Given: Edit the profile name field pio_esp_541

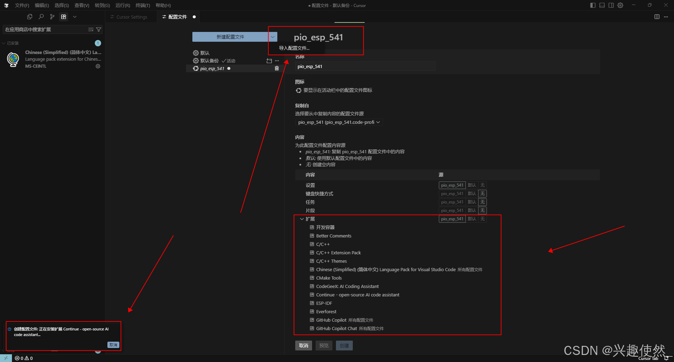Looking at the screenshot, I should 365,66.
